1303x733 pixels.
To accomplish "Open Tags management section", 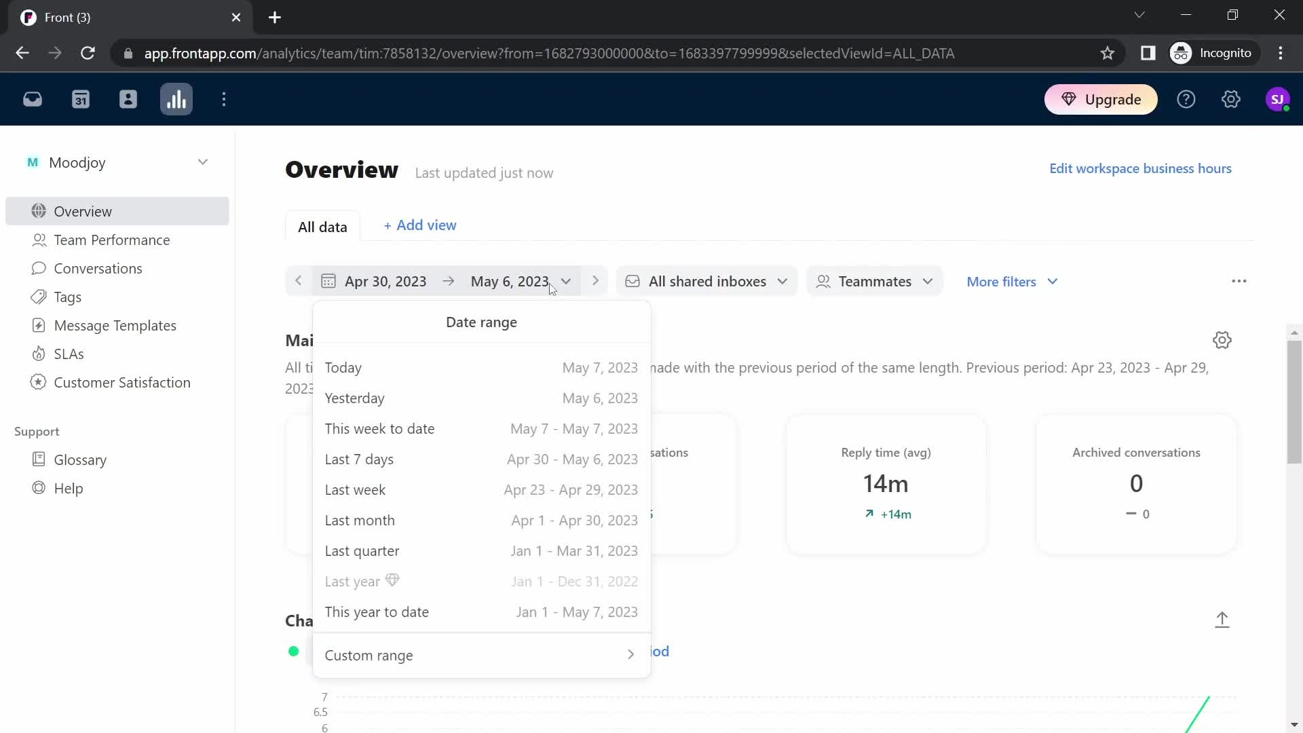I will (67, 296).
